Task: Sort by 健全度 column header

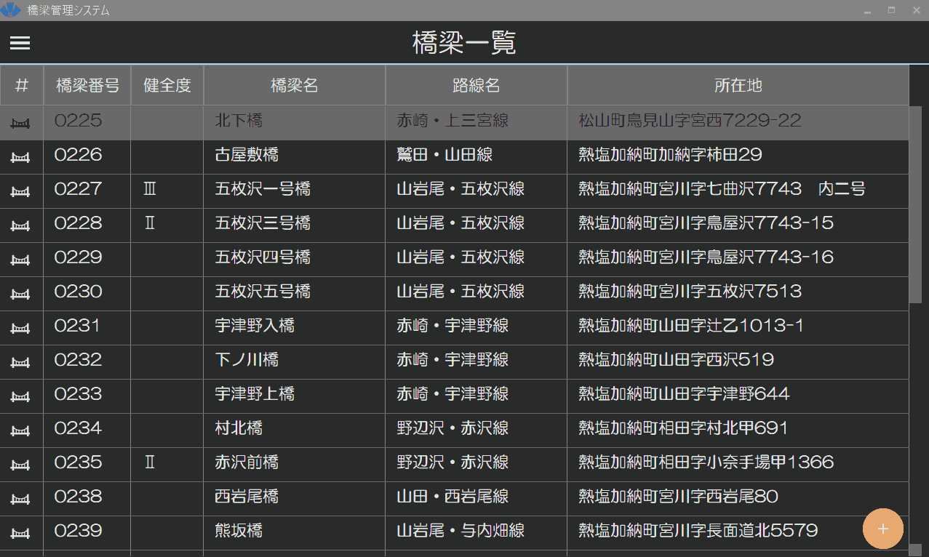Action: pyautogui.click(x=167, y=86)
